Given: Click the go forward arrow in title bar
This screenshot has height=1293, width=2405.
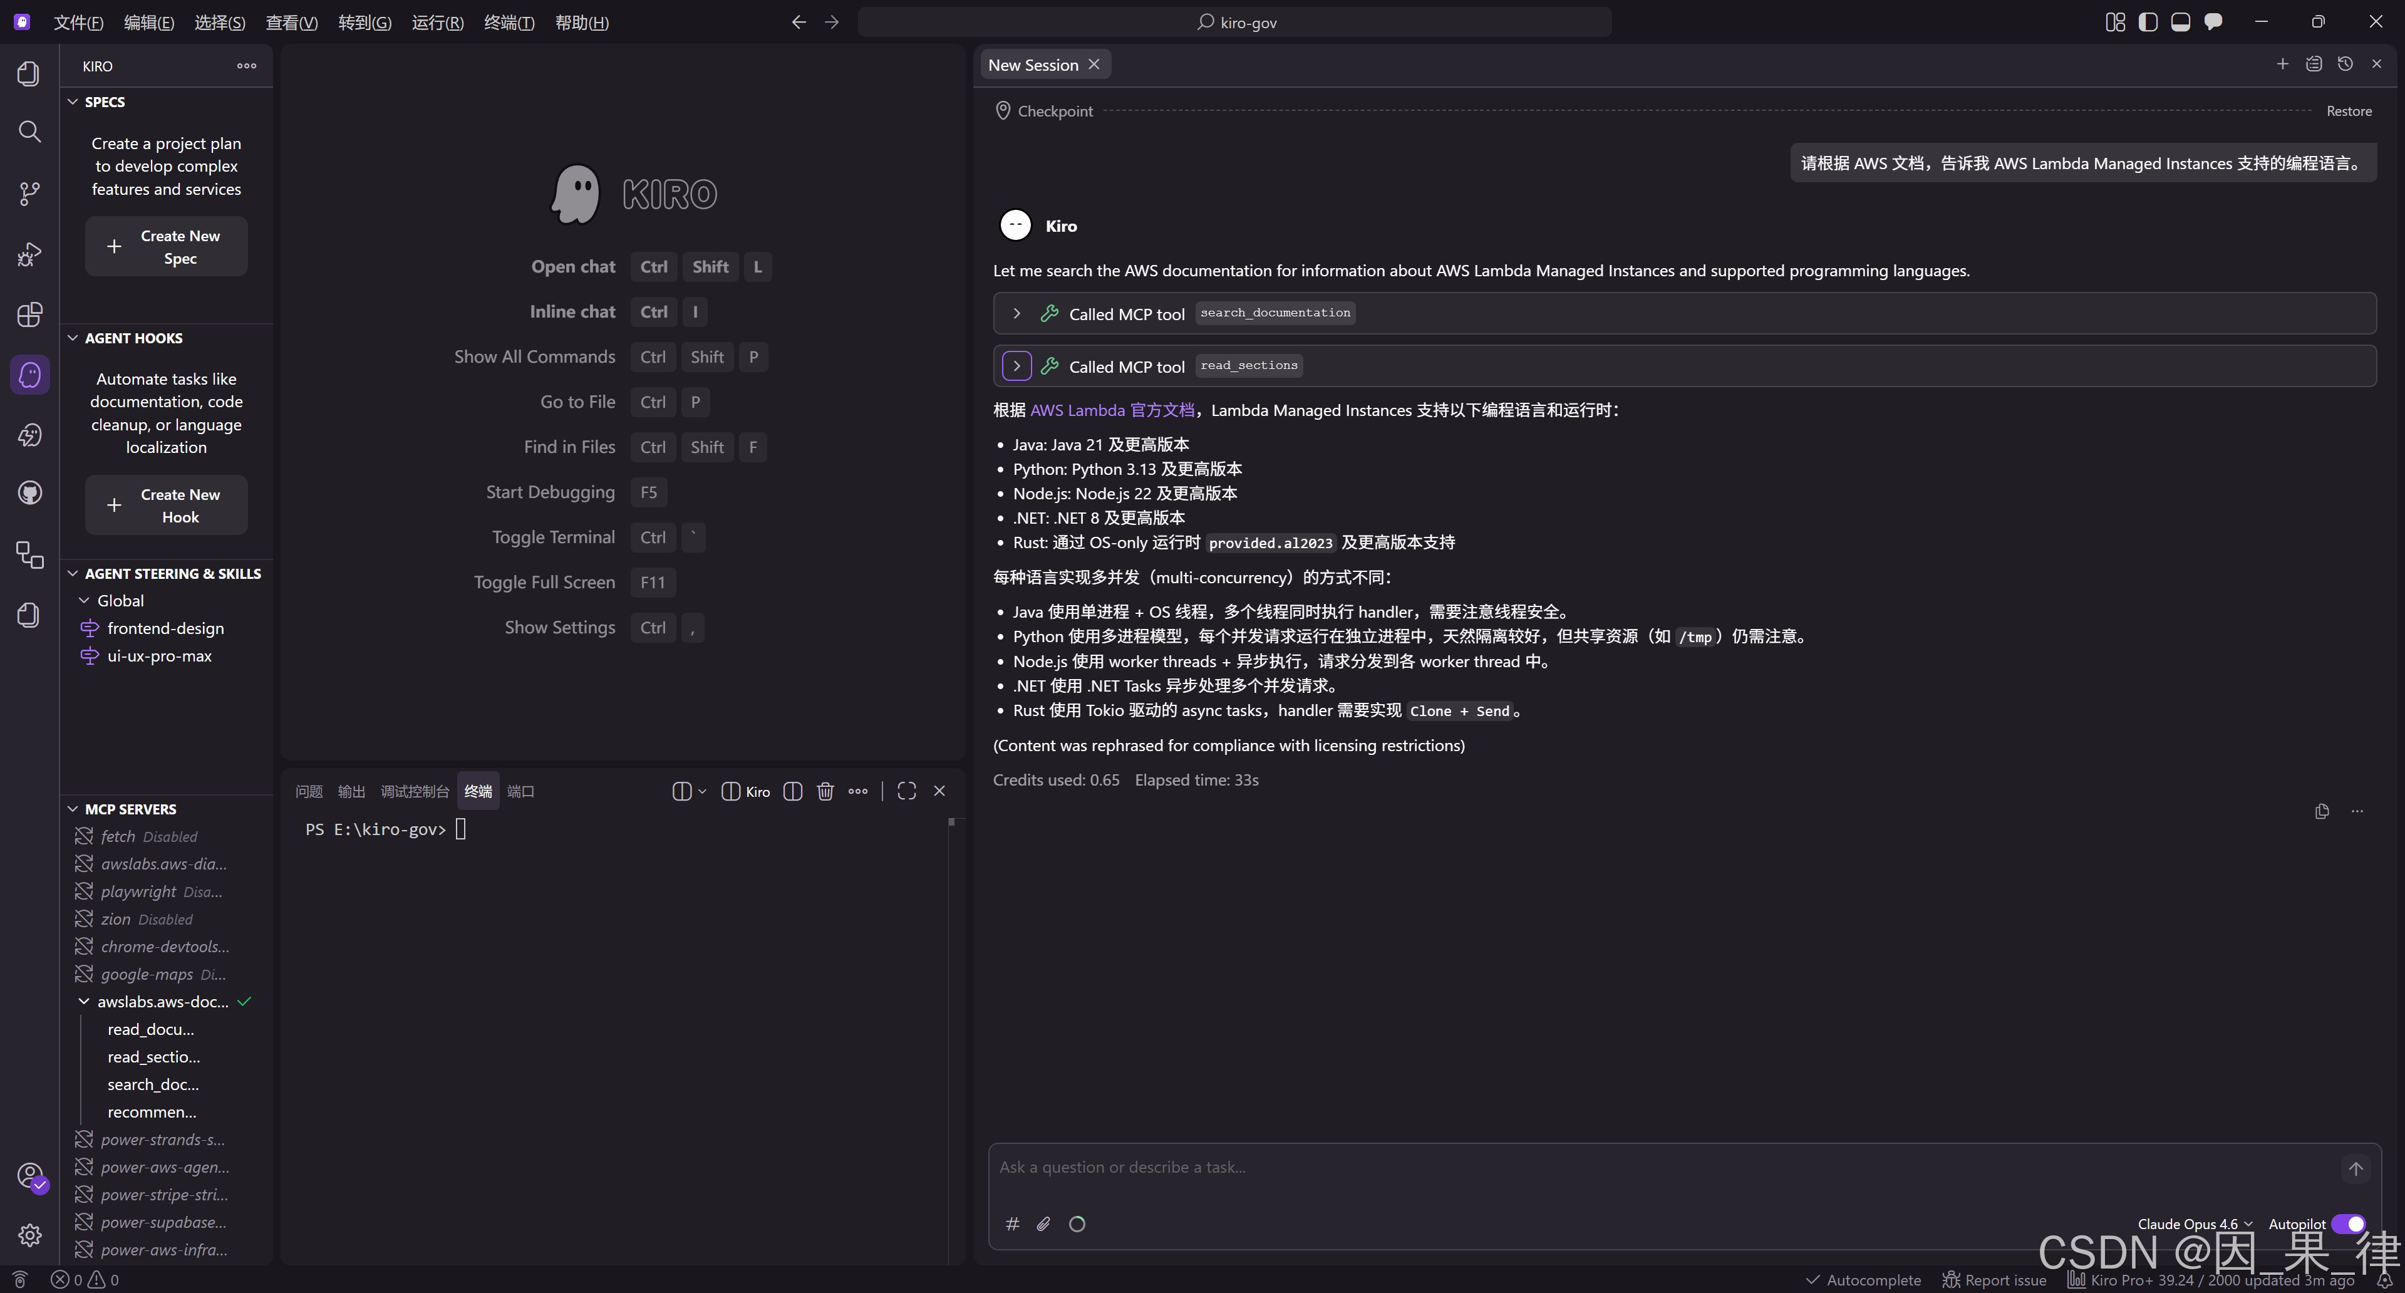Looking at the screenshot, I should click(832, 21).
